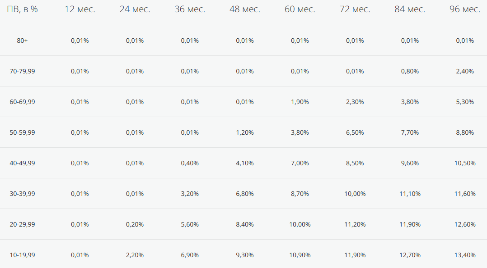This screenshot has width=487, height=268.
Task: Select the '70-79,99' row label
Action: click(x=23, y=71)
